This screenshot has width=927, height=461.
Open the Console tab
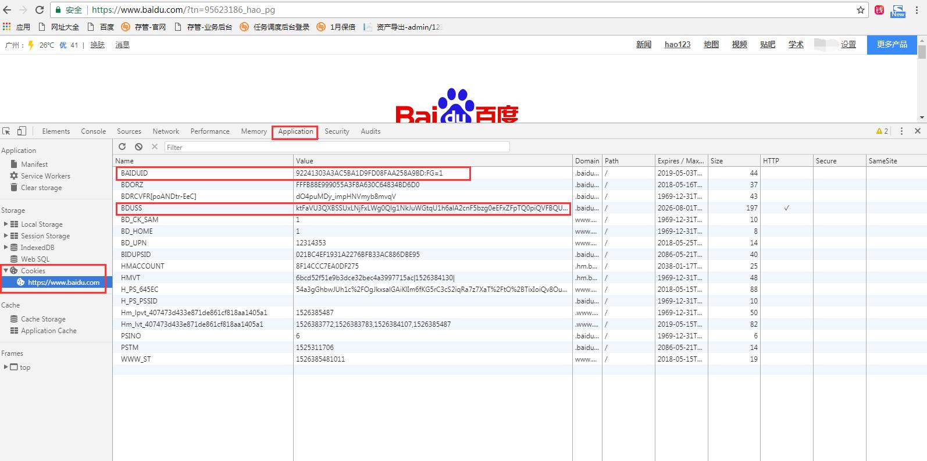[x=93, y=131]
